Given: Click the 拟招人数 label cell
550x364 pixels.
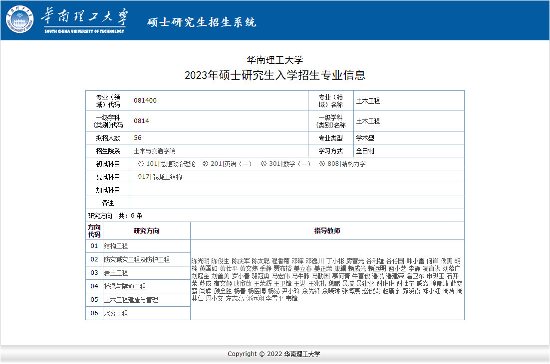Looking at the screenshot, I should 108,138.
